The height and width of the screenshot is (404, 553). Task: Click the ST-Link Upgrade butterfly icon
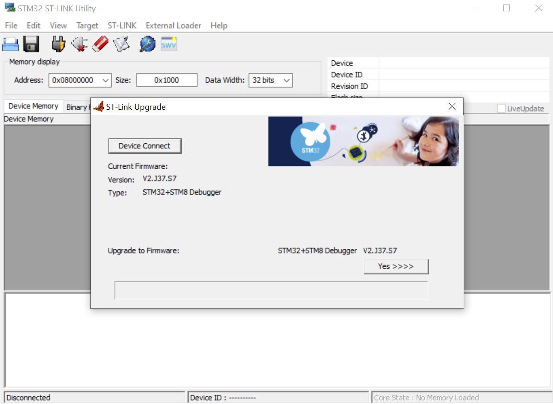[x=99, y=107]
